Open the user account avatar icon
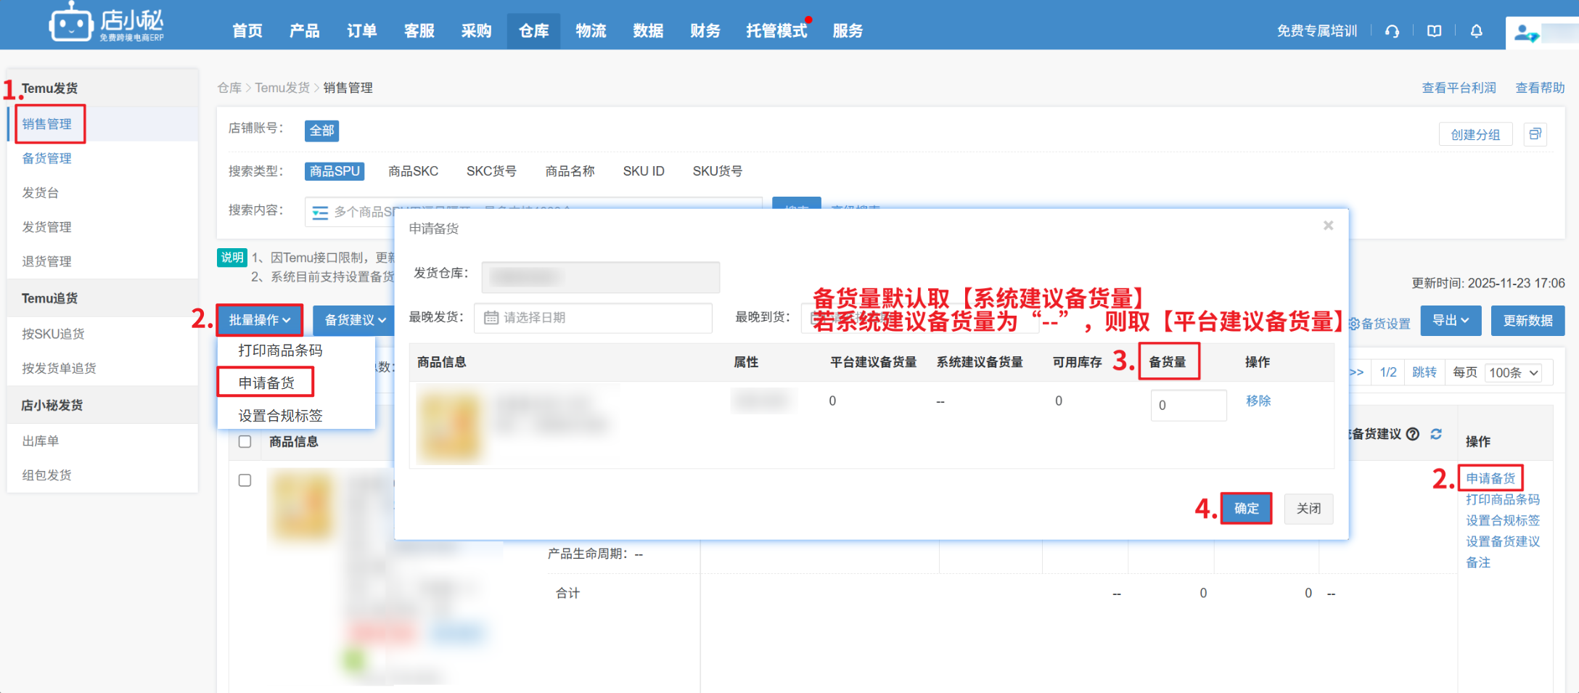 click(x=1525, y=33)
